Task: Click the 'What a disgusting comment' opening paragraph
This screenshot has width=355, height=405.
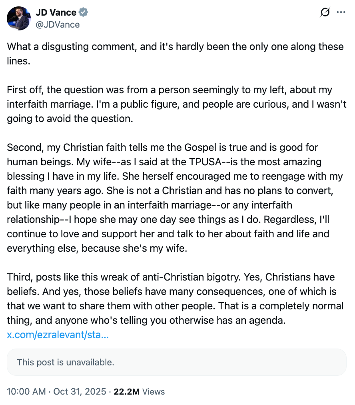Action: tap(176, 54)
